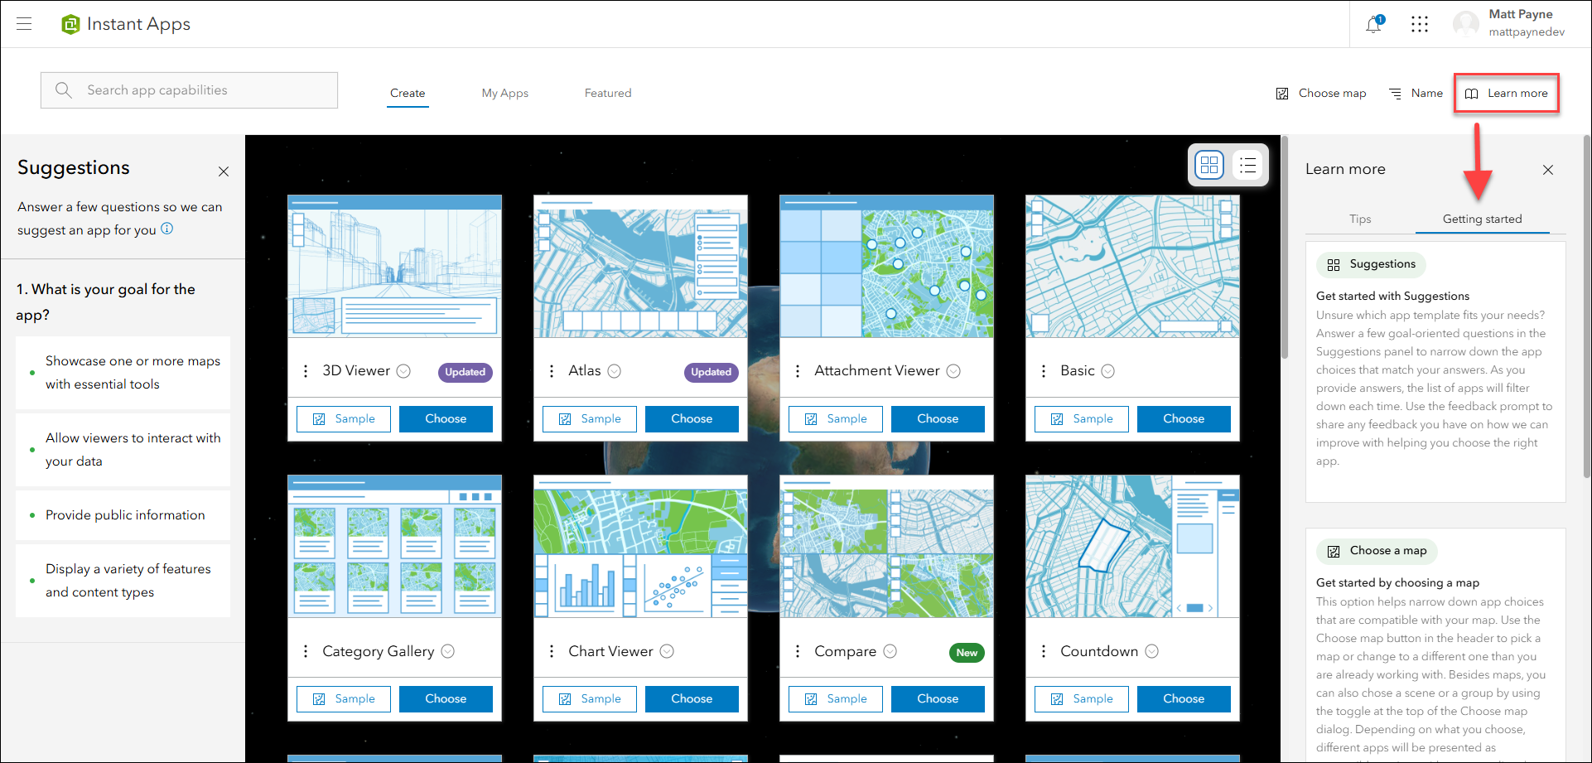
Task: Click the Choose a map chip
Action: coord(1377,551)
